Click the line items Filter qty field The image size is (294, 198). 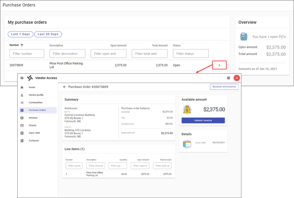[118, 166]
